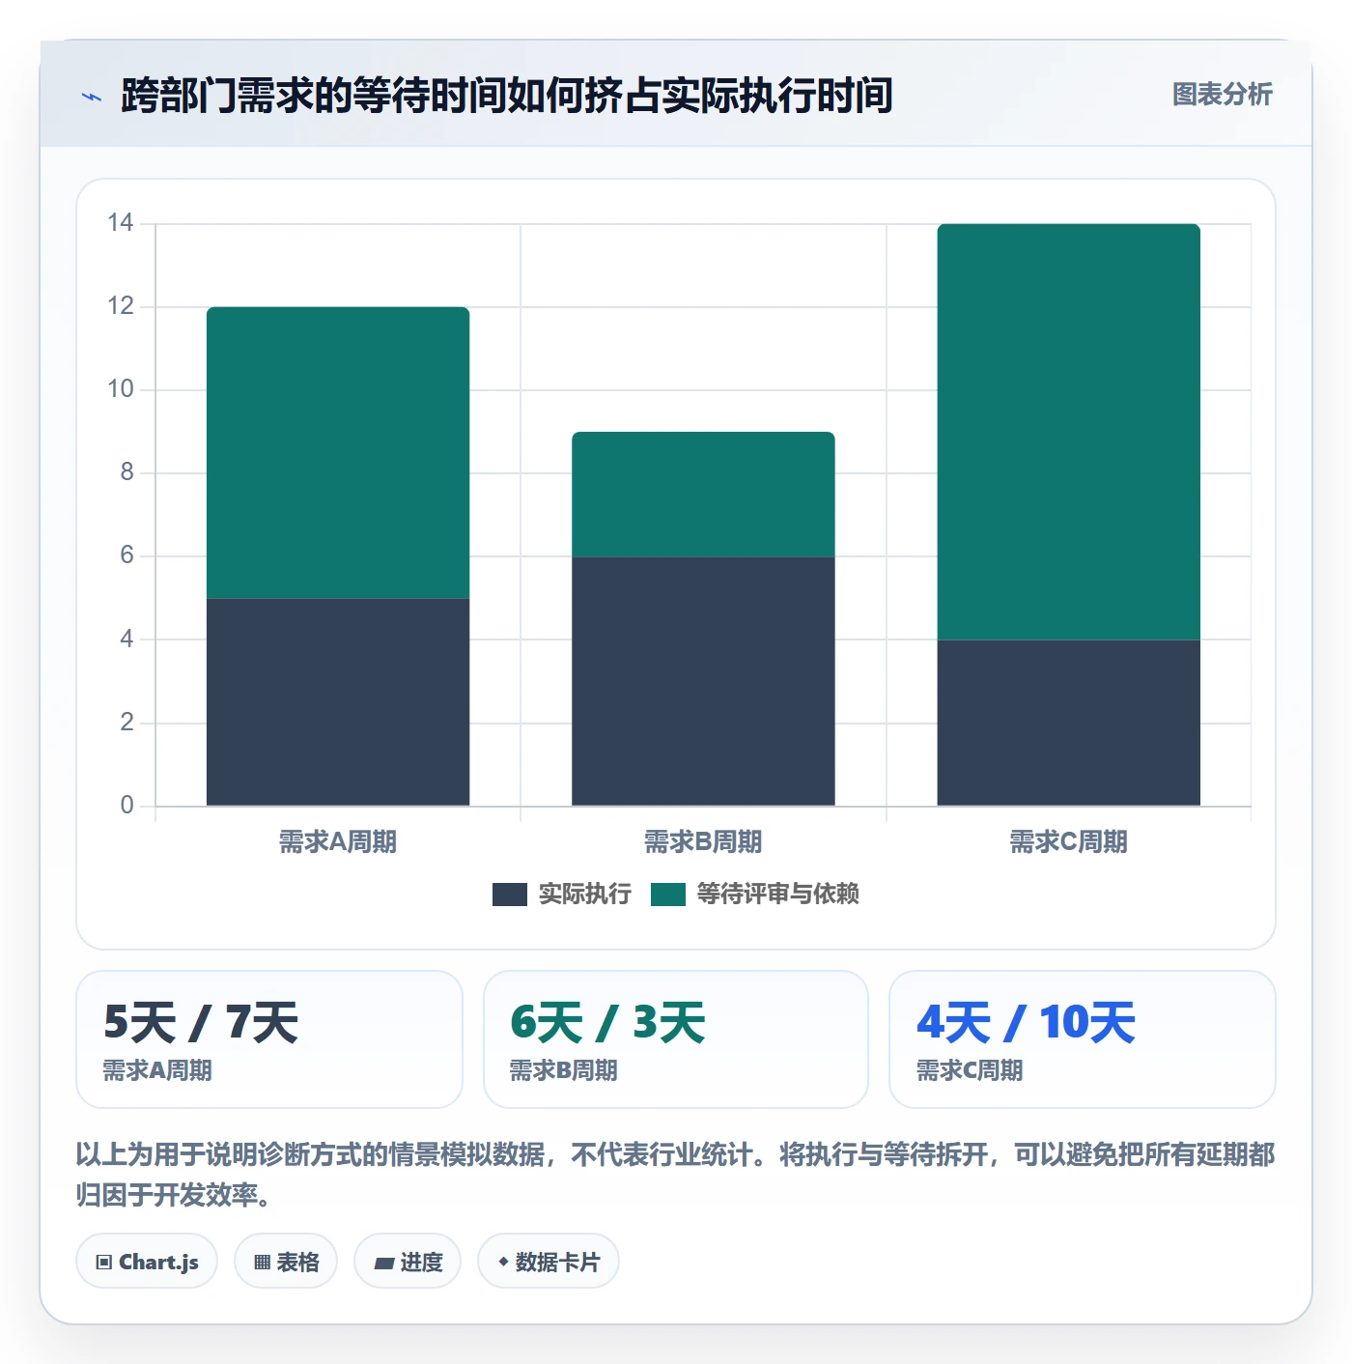Click the y-axis tick value 10

121,389
